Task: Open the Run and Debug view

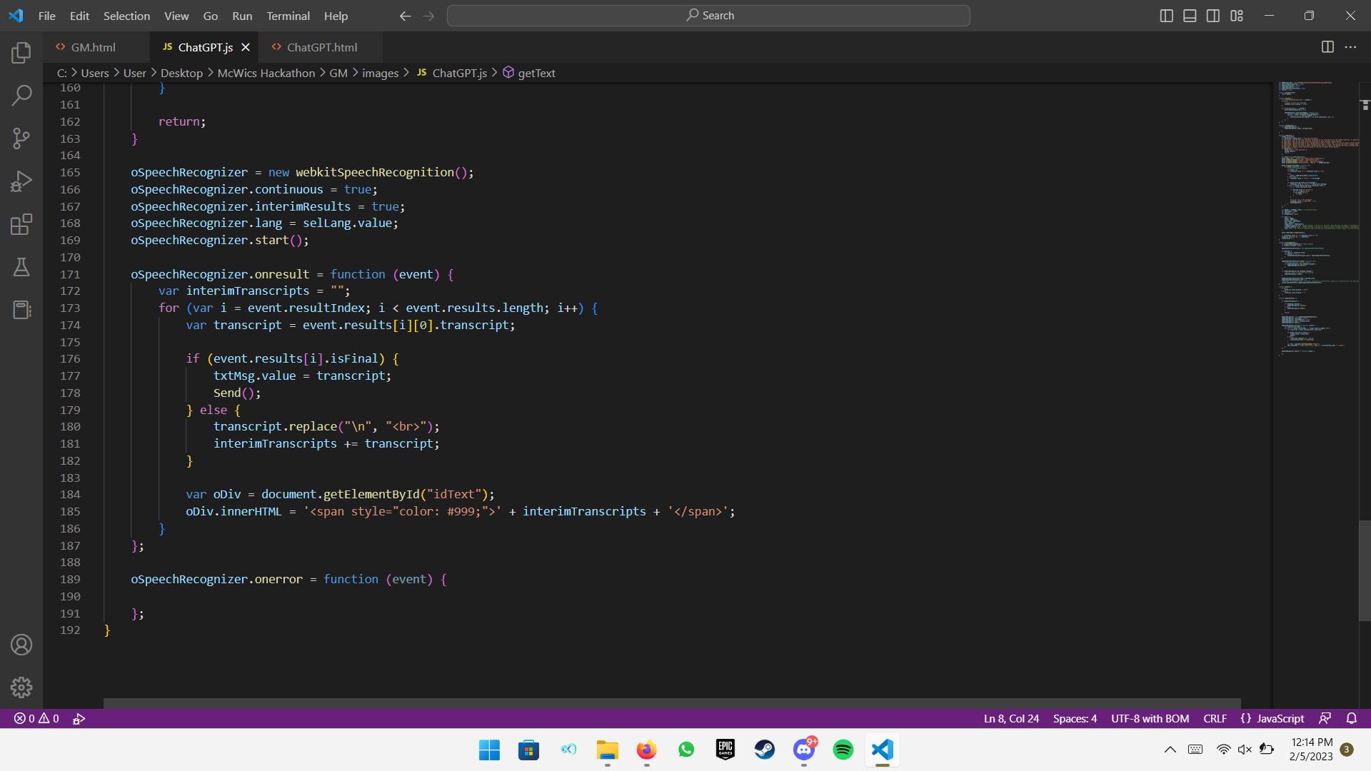Action: (21, 181)
